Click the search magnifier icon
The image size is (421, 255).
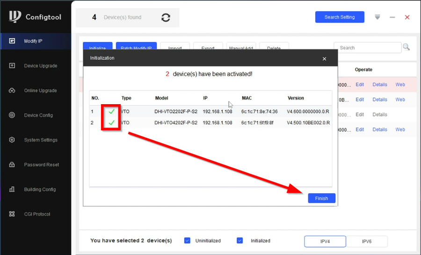pos(406,47)
